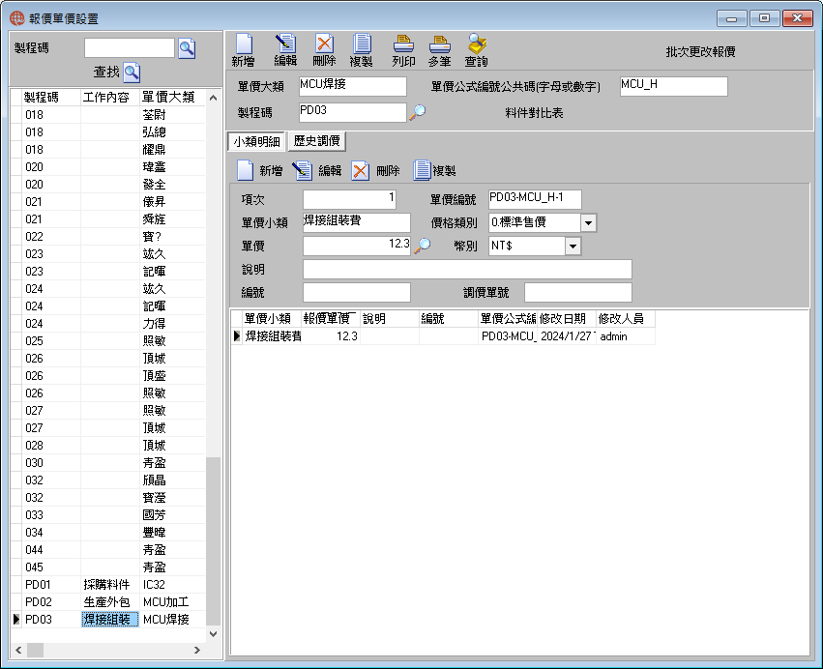Screen dimensions: 823x669
Task: Click the 批次更改報價 button
Action: tap(700, 51)
